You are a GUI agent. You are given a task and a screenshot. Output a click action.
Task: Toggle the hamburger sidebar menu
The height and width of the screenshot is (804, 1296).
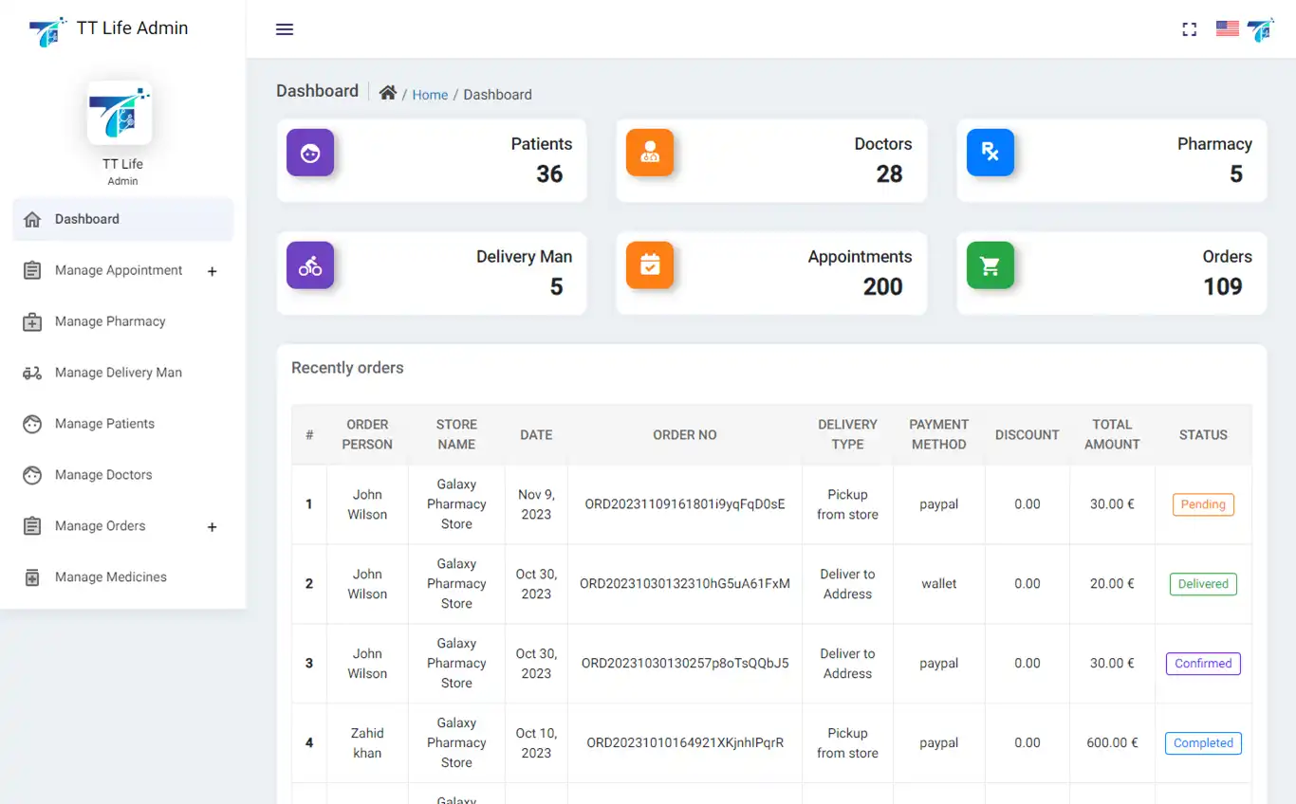click(285, 29)
